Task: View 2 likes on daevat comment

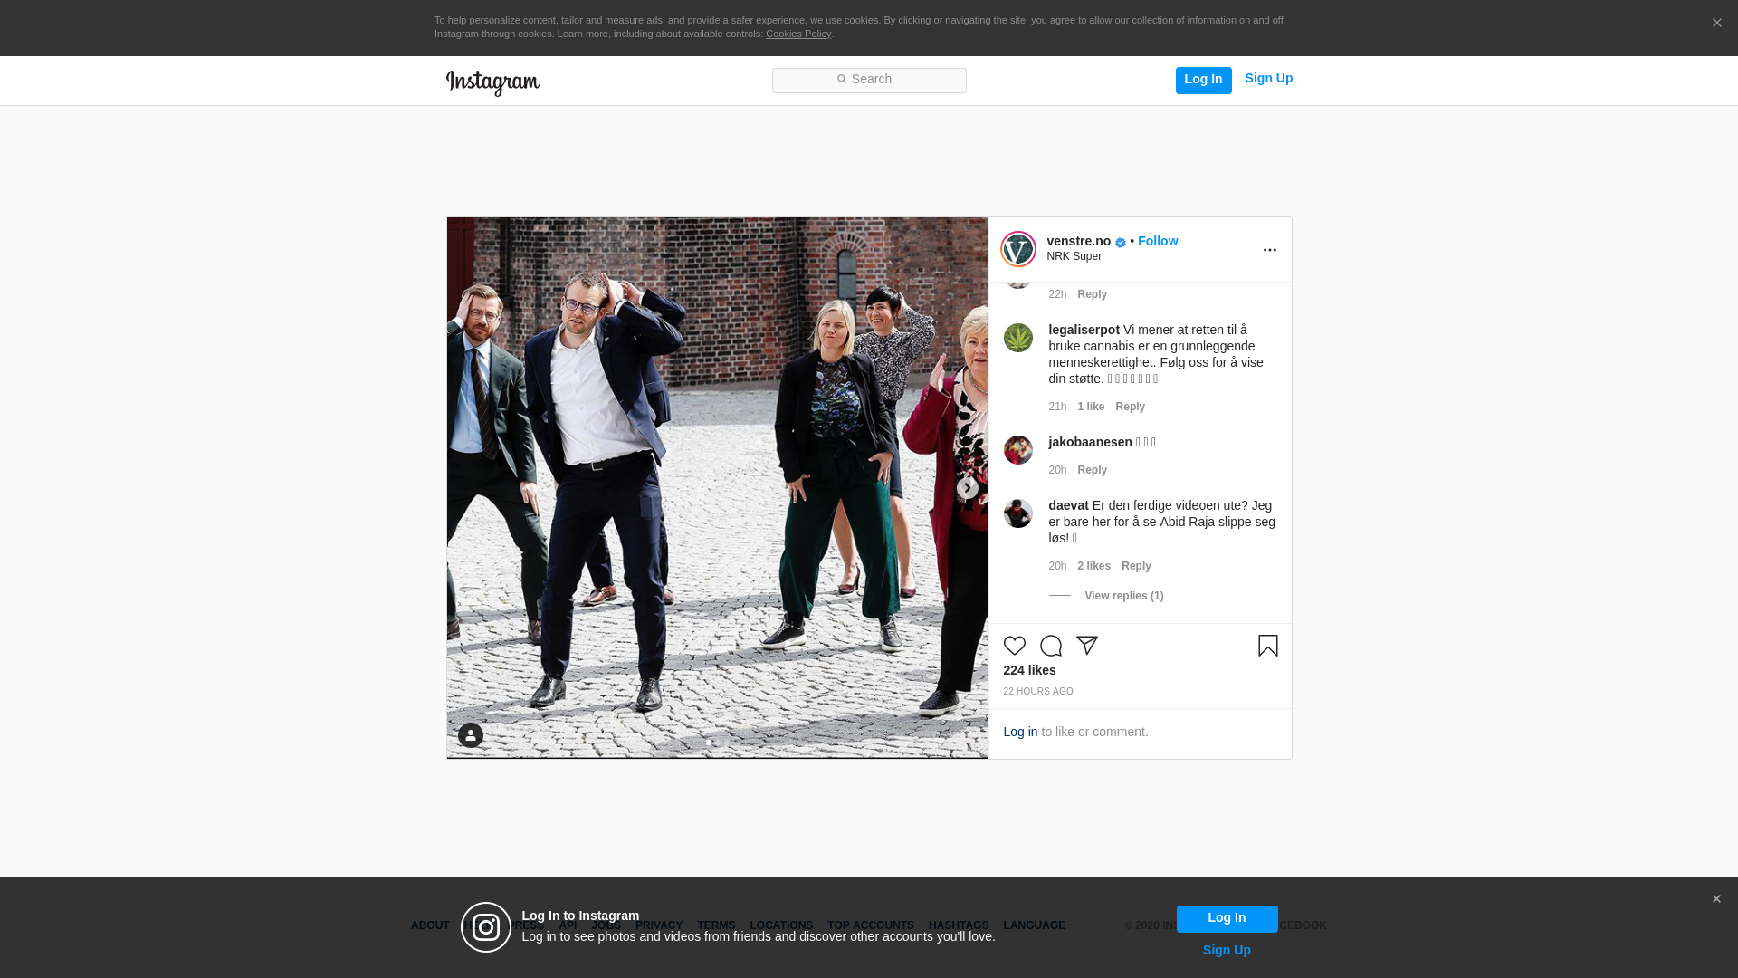Action: pyautogui.click(x=1093, y=566)
